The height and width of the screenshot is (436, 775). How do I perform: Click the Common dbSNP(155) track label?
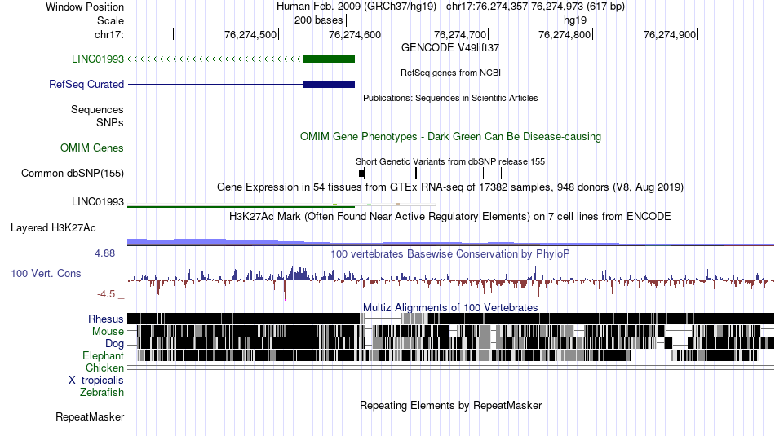click(73, 174)
